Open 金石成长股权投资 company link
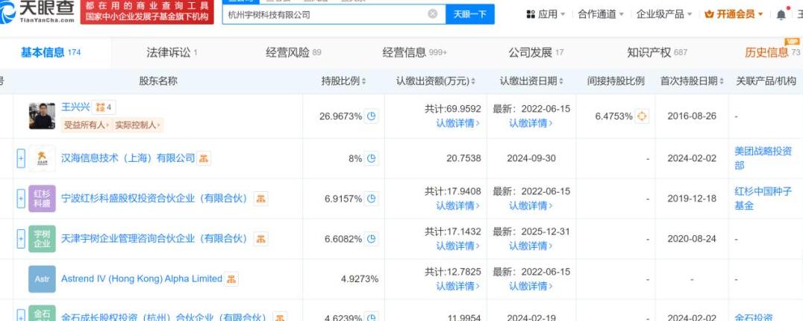This screenshot has height=321, width=803. pos(164,317)
